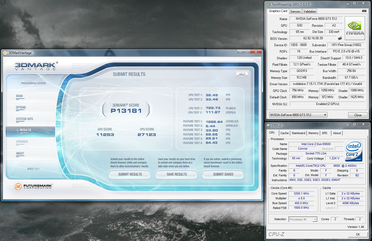The height and width of the screenshot is (241, 372).
Task: Click the GPU score 11253
Action: click(x=105, y=135)
